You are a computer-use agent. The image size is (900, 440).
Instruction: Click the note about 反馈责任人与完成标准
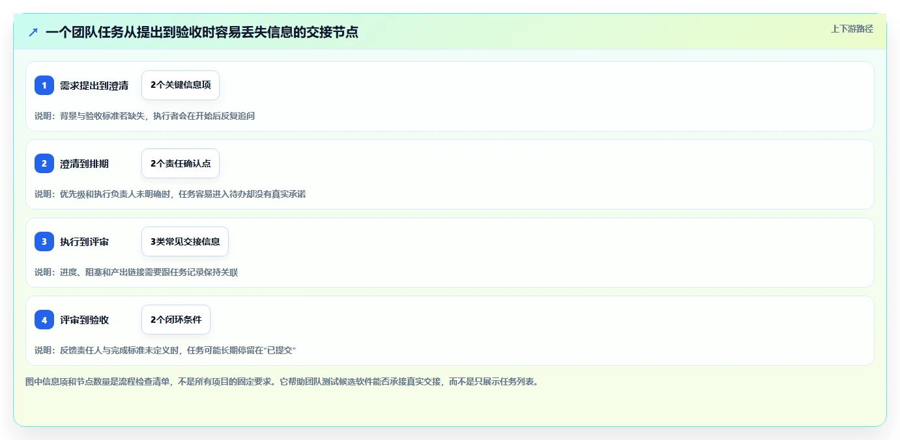coord(166,350)
